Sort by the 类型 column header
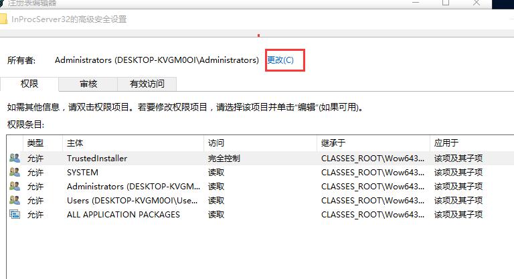This screenshot has width=514, height=279. [43, 143]
